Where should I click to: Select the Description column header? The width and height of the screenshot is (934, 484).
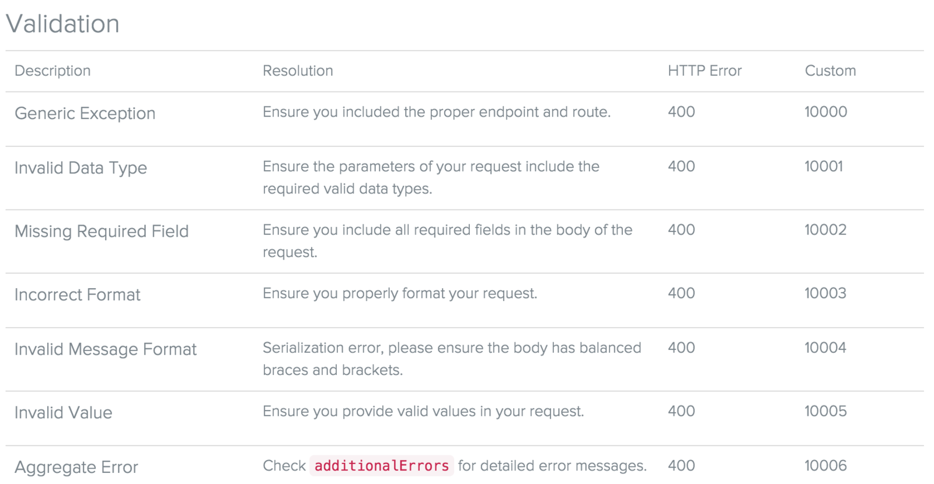(53, 71)
